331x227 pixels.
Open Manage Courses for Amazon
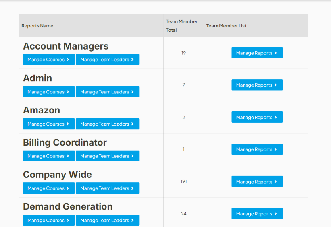click(48, 124)
